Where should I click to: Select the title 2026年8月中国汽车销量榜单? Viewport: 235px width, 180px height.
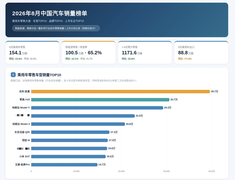(50, 13)
